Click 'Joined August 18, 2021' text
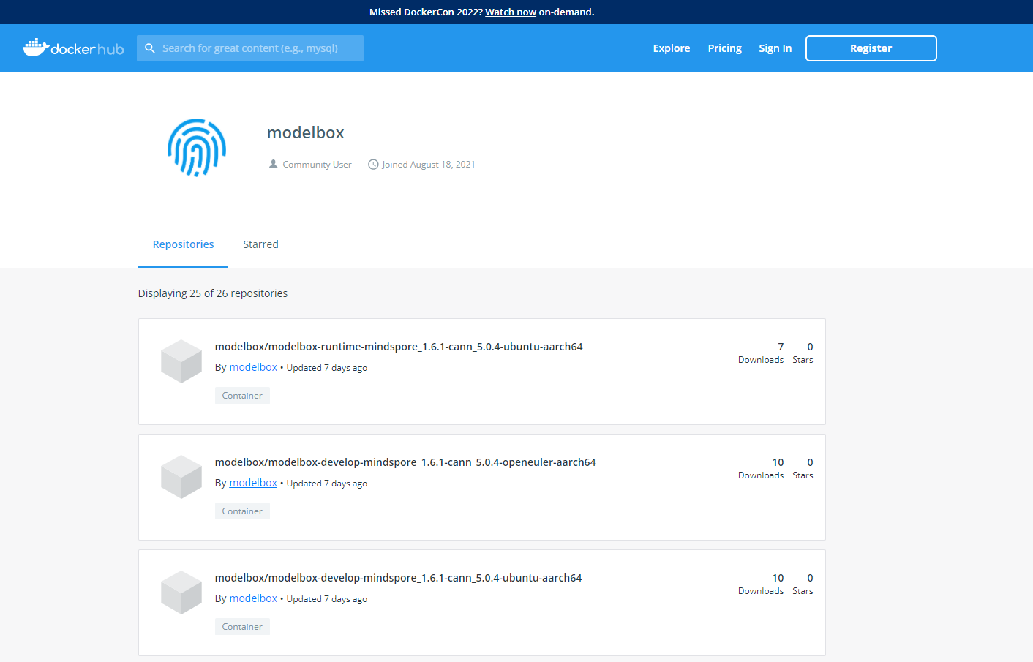1033x662 pixels. click(x=429, y=165)
